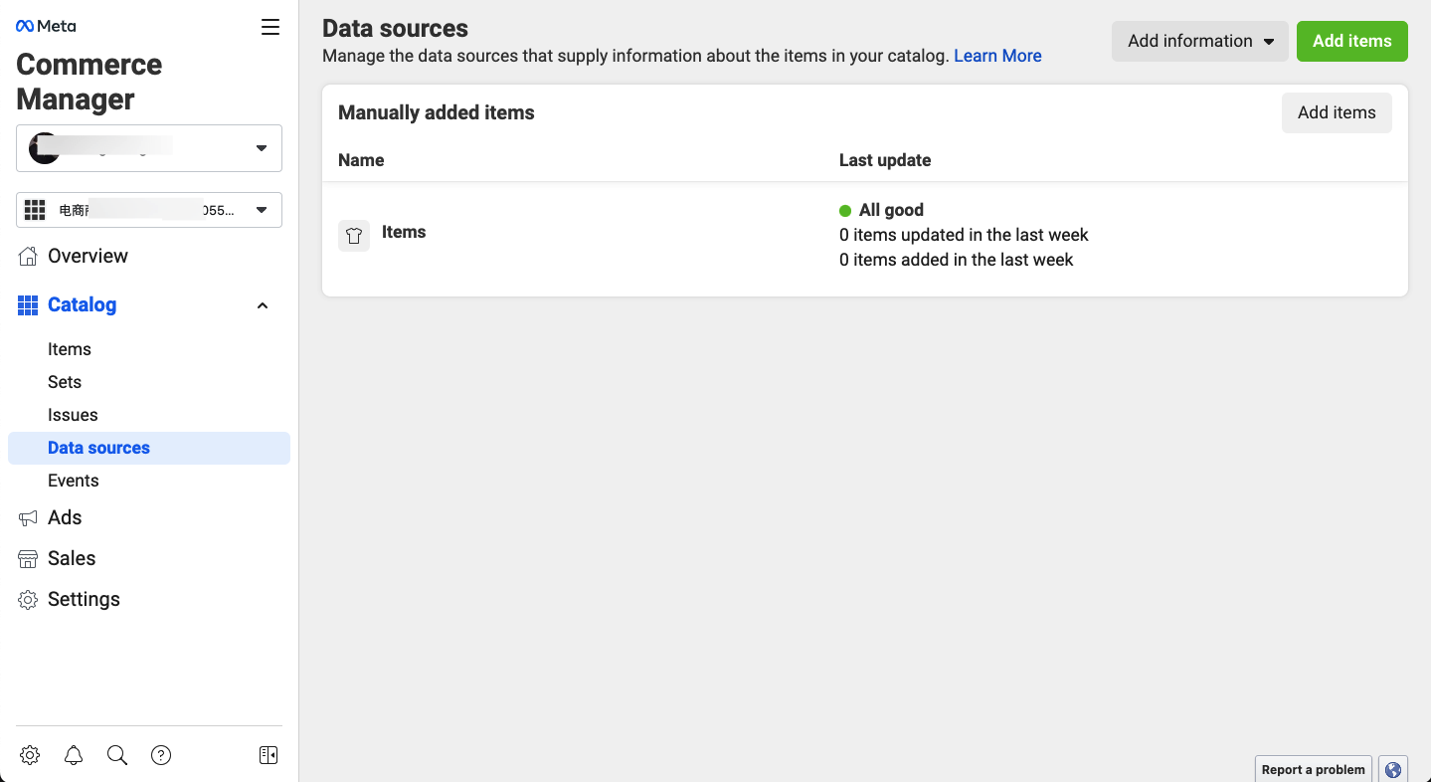This screenshot has width=1431, height=782.
Task: Select Events in the Catalog menu
Action: click(x=74, y=481)
